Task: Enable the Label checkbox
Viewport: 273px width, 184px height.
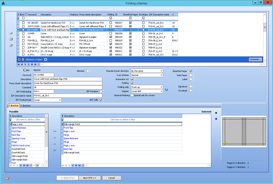Action: click(191, 79)
